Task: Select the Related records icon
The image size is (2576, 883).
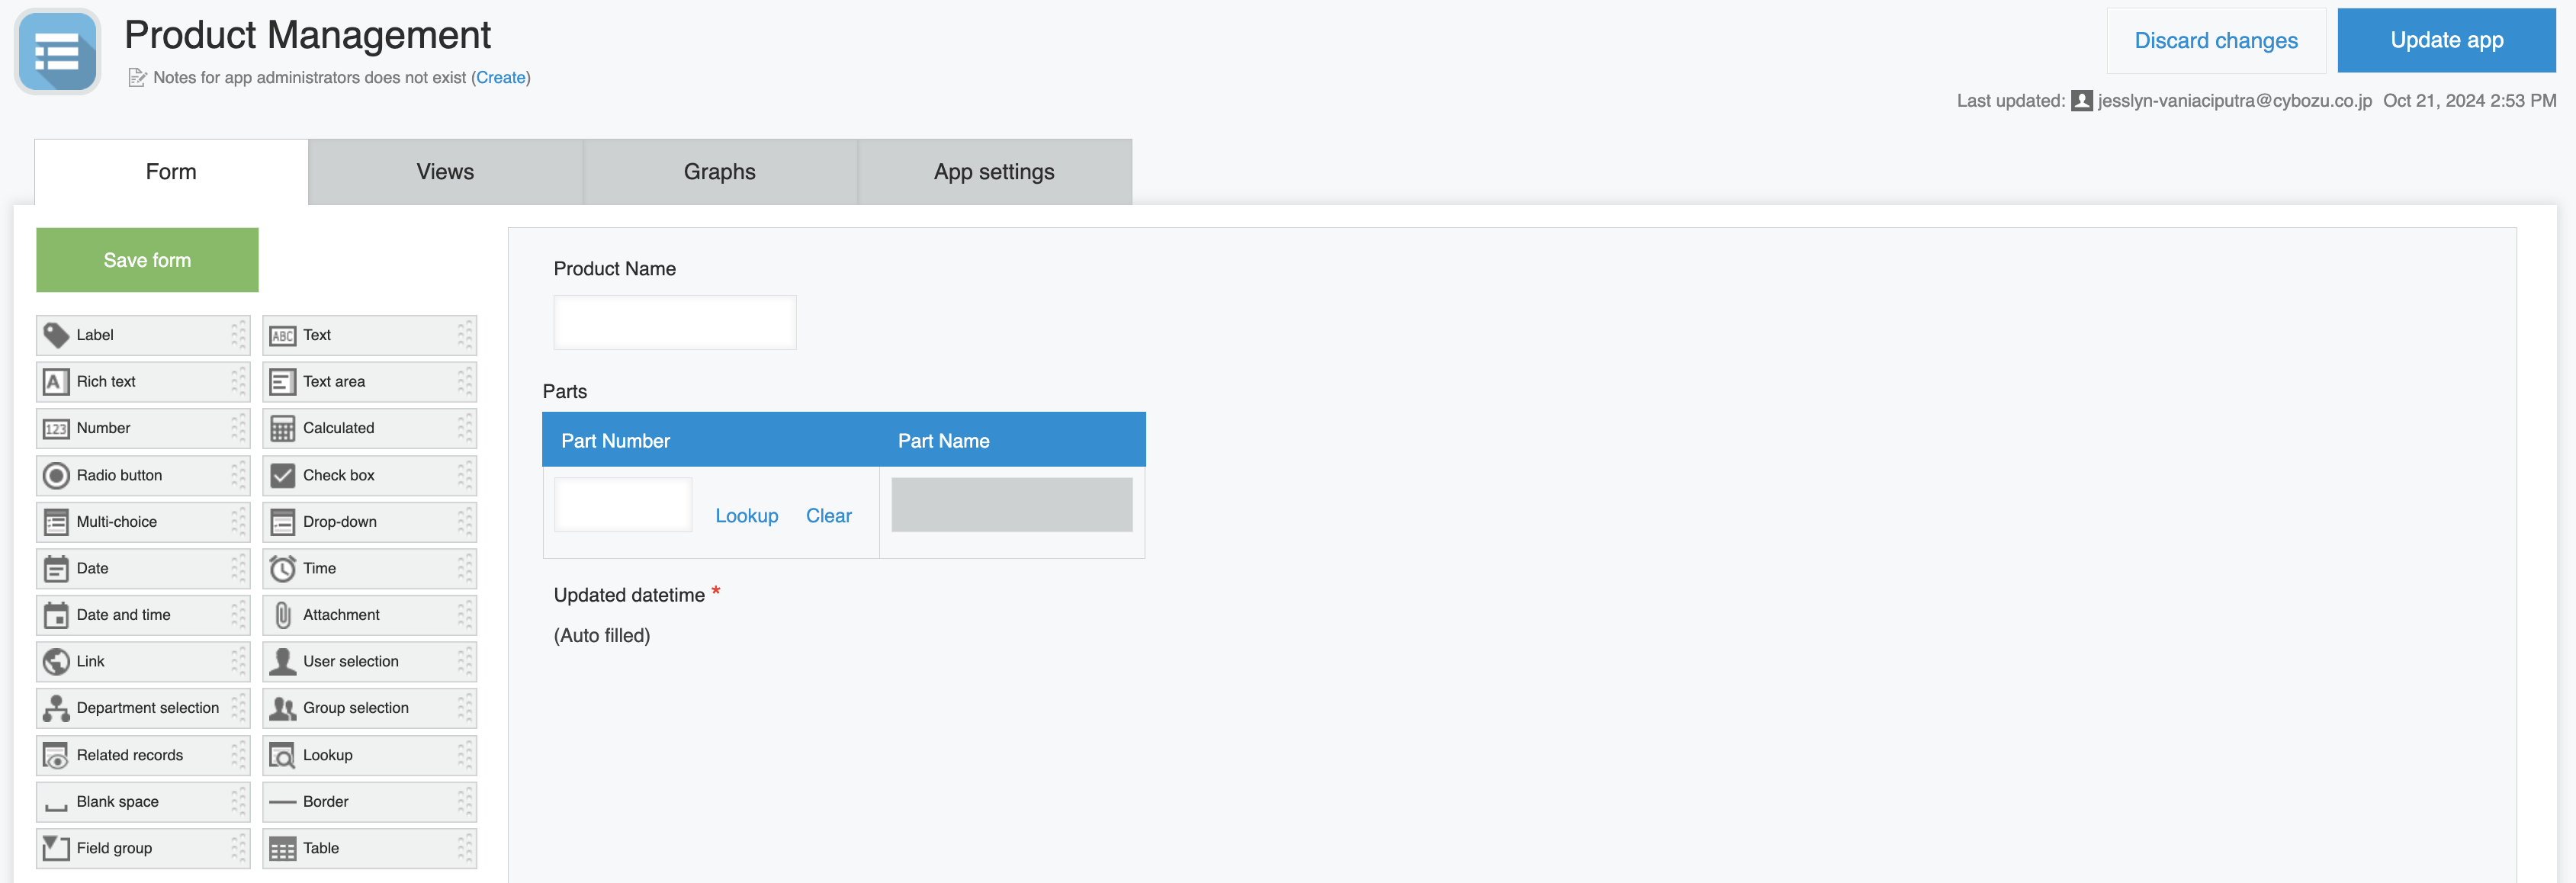Action: click(56, 756)
